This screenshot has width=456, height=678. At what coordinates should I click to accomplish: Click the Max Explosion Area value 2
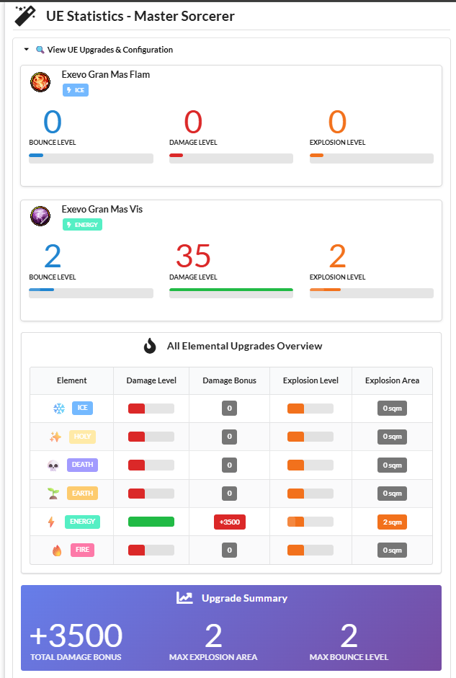click(213, 635)
